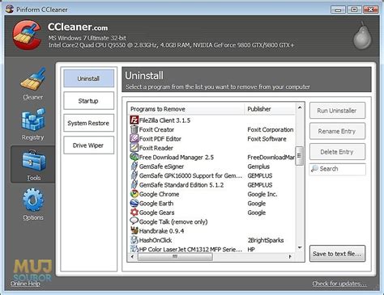Screen dimensions: 384x295
Task: Click the GemSafe GPK16000 Support icon
Action: coord(134,175)
